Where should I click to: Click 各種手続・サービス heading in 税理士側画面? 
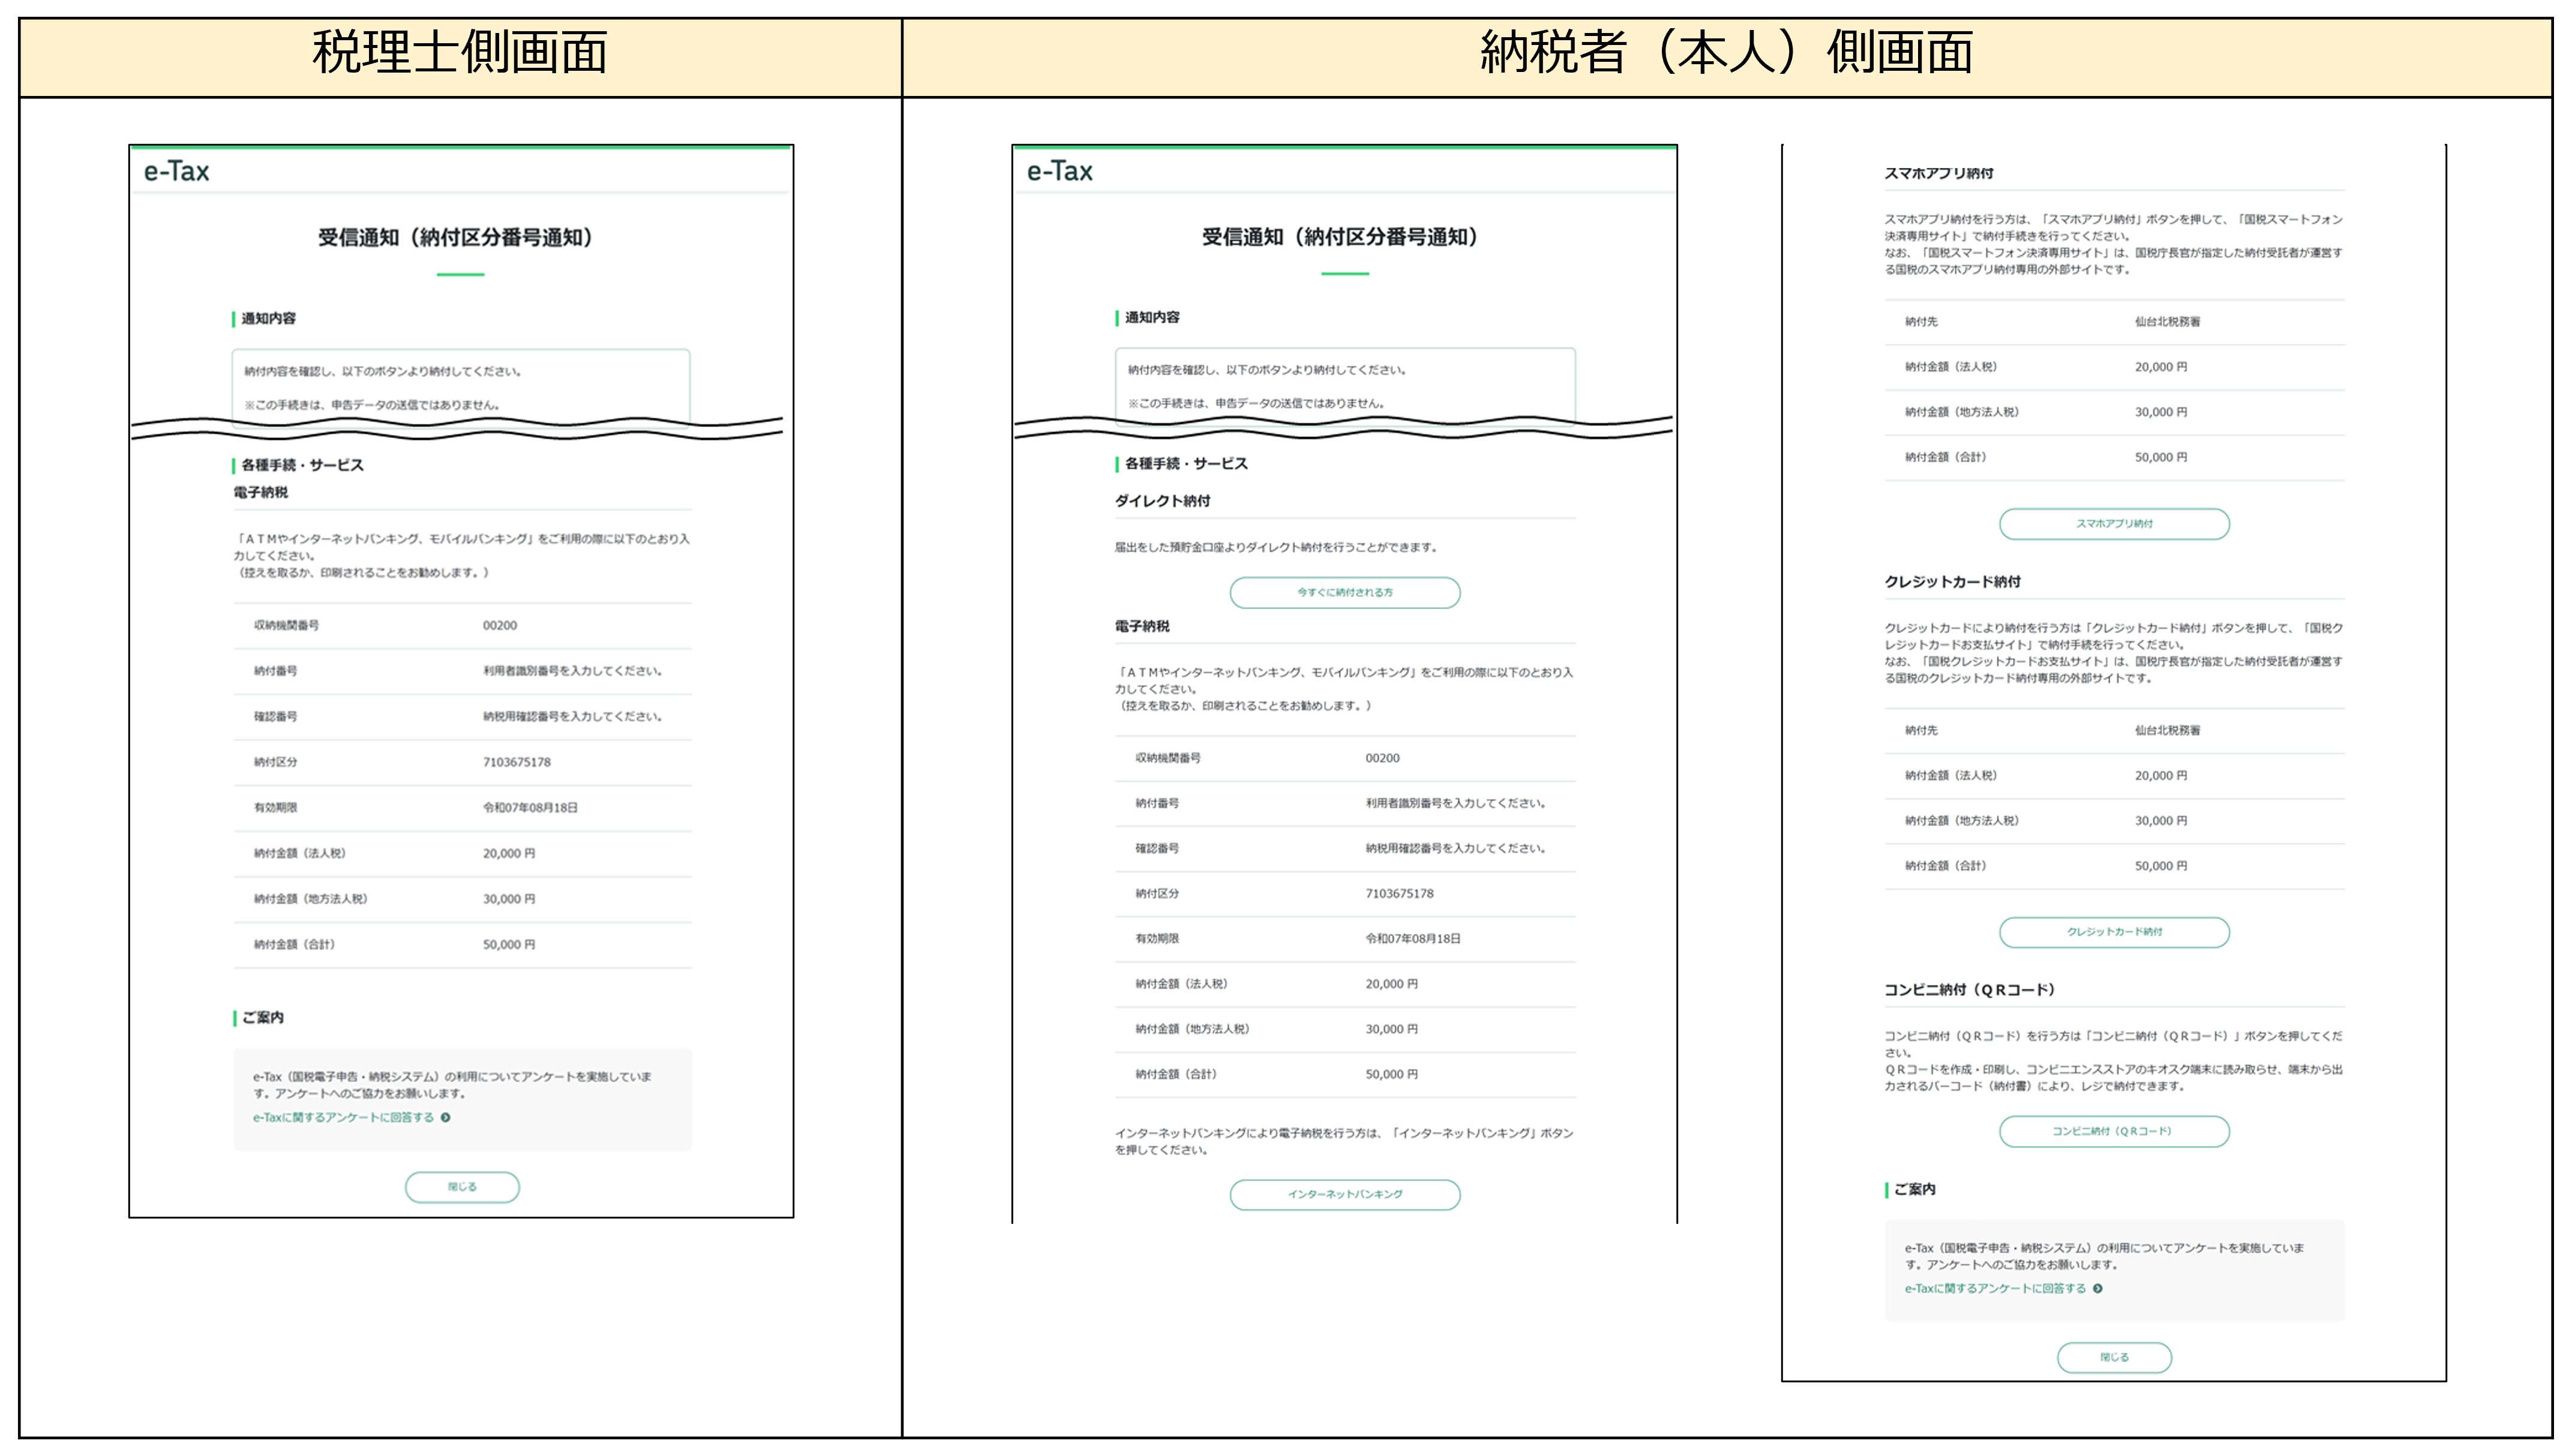302,466
